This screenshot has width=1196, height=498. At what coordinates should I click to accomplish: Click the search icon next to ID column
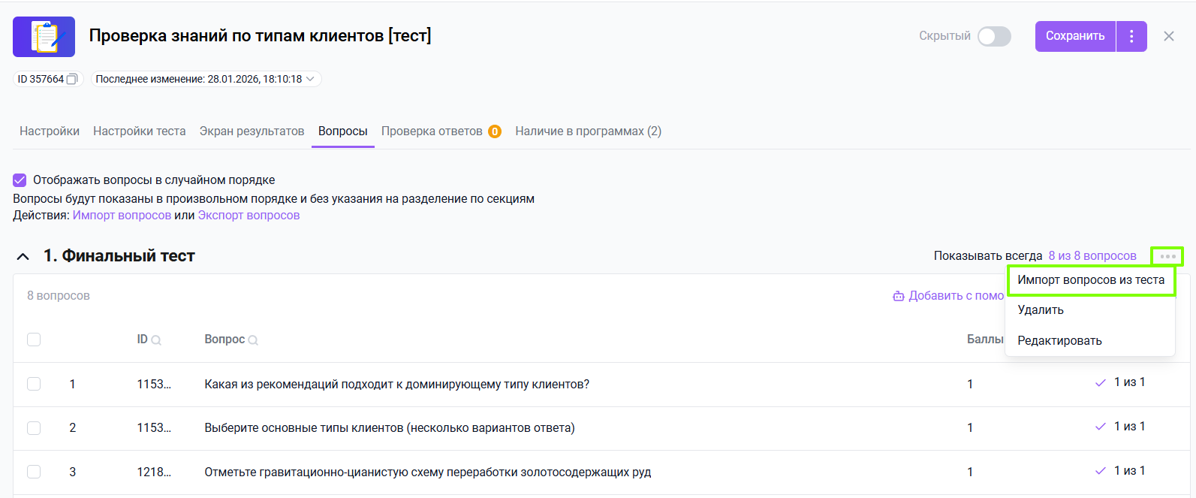tap(156, 340)
